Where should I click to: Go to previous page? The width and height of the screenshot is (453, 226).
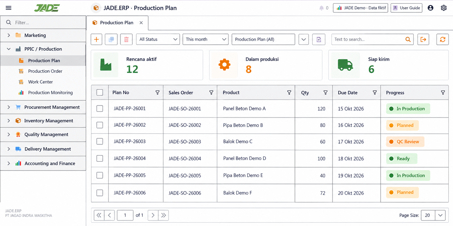point(110,215)
